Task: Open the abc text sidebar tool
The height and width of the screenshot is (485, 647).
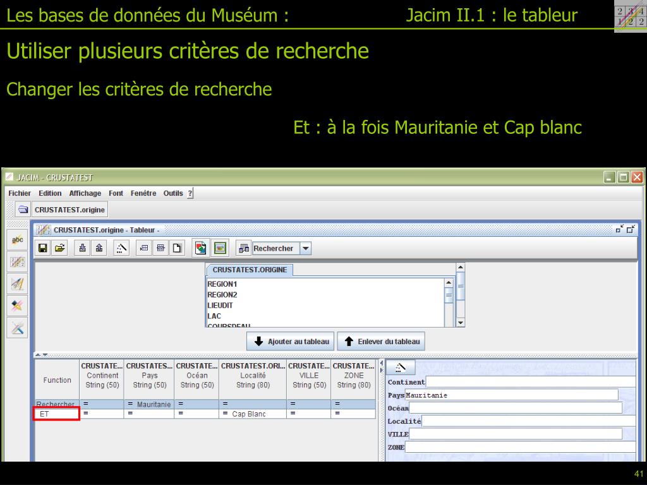Action: point(17,240)
